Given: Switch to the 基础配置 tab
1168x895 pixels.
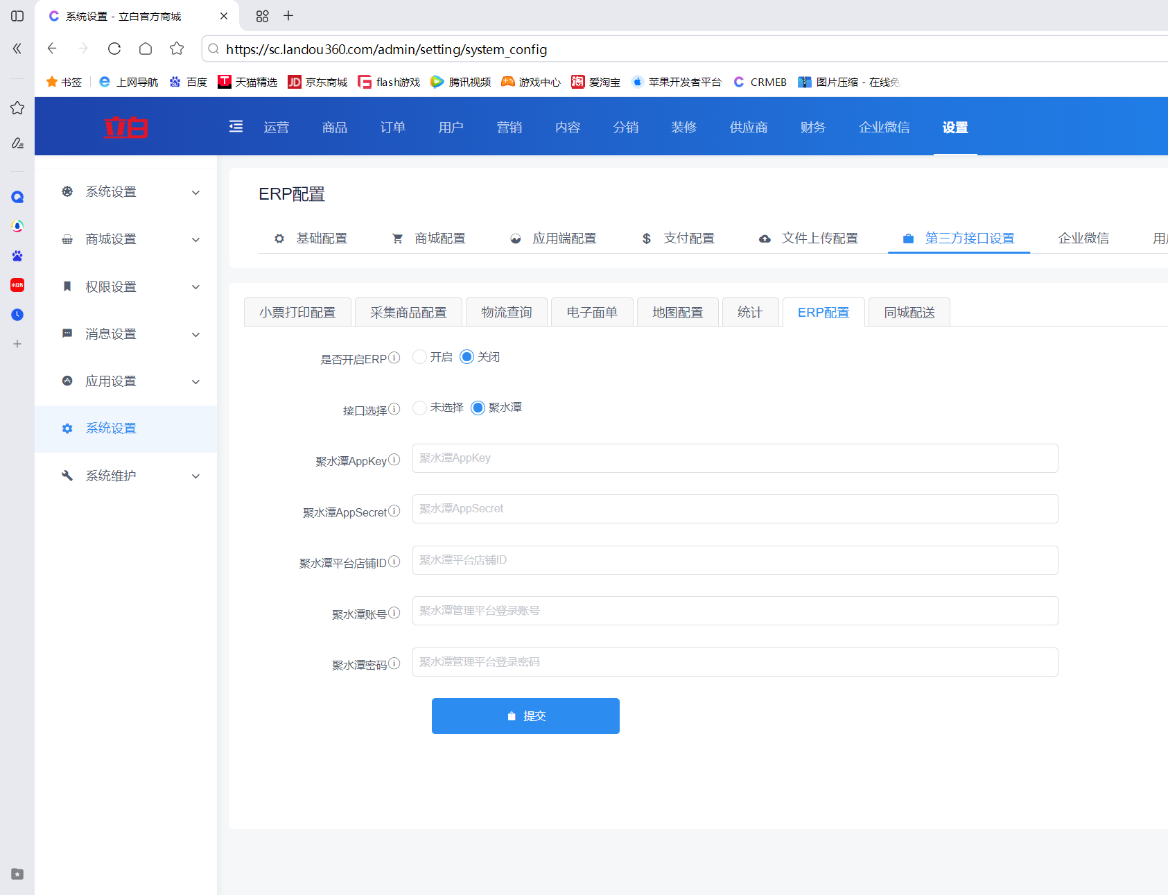Looking at the screenshot, I should (x=311, y=238).
